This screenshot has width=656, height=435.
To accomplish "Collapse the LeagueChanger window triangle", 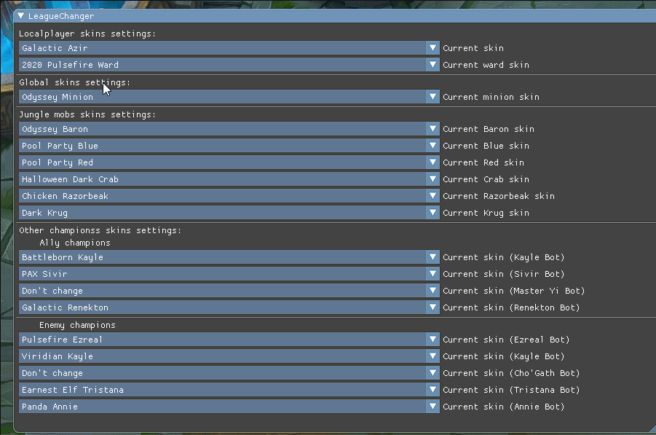I will [20, 16].
